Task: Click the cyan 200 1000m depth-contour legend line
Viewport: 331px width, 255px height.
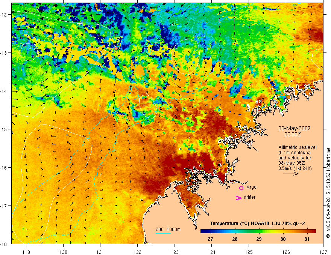Action: 163,233
